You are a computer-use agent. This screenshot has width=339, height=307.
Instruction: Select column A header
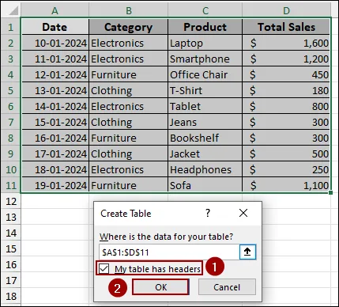click(55, 10)
